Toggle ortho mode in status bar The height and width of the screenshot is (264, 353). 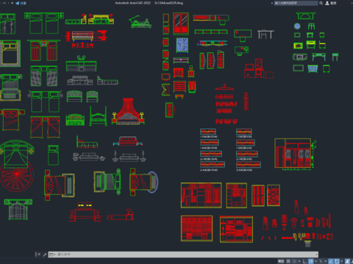[304, 261]
